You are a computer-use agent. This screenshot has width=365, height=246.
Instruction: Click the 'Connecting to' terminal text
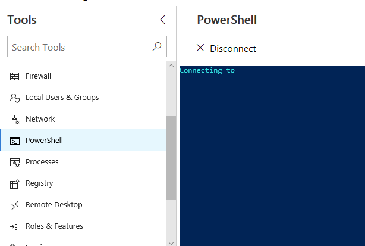click(x=207, y=70)
